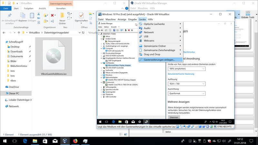
Task: Open Settings gear in the guest VM taskbar
Action: pyautogui.click(x=140, y=122)
